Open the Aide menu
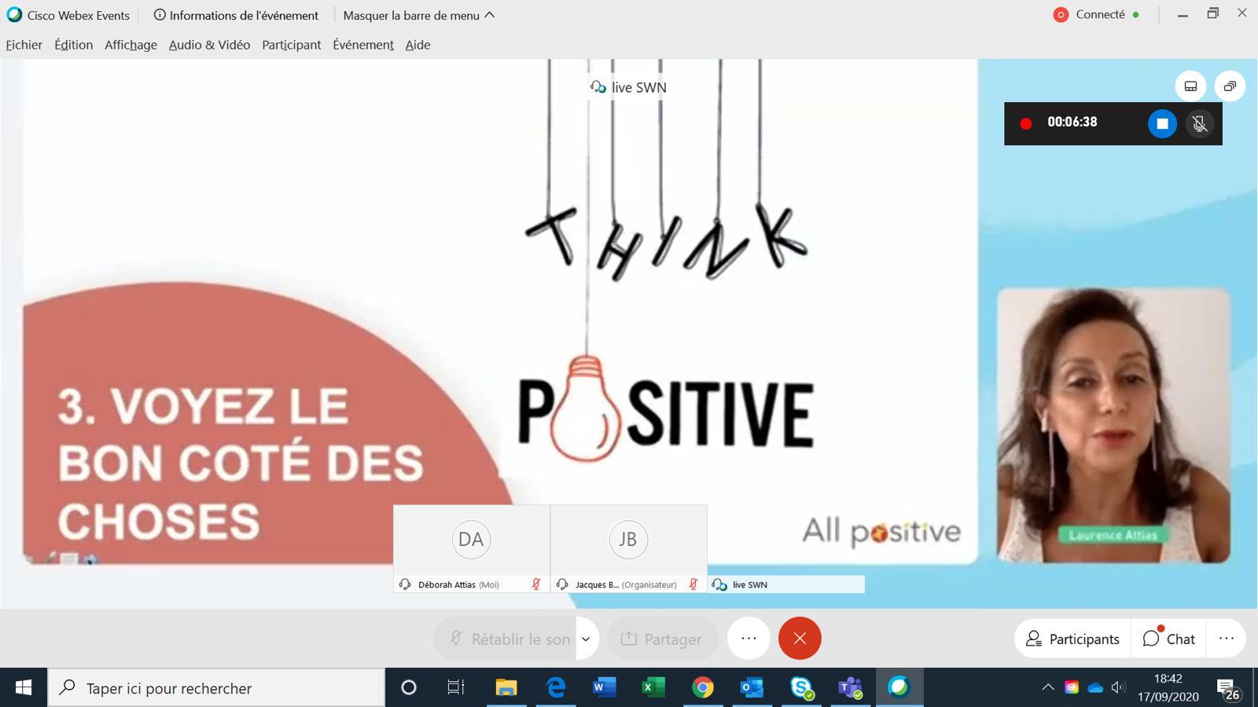The image size is (1258, 707). click(417, 45)
